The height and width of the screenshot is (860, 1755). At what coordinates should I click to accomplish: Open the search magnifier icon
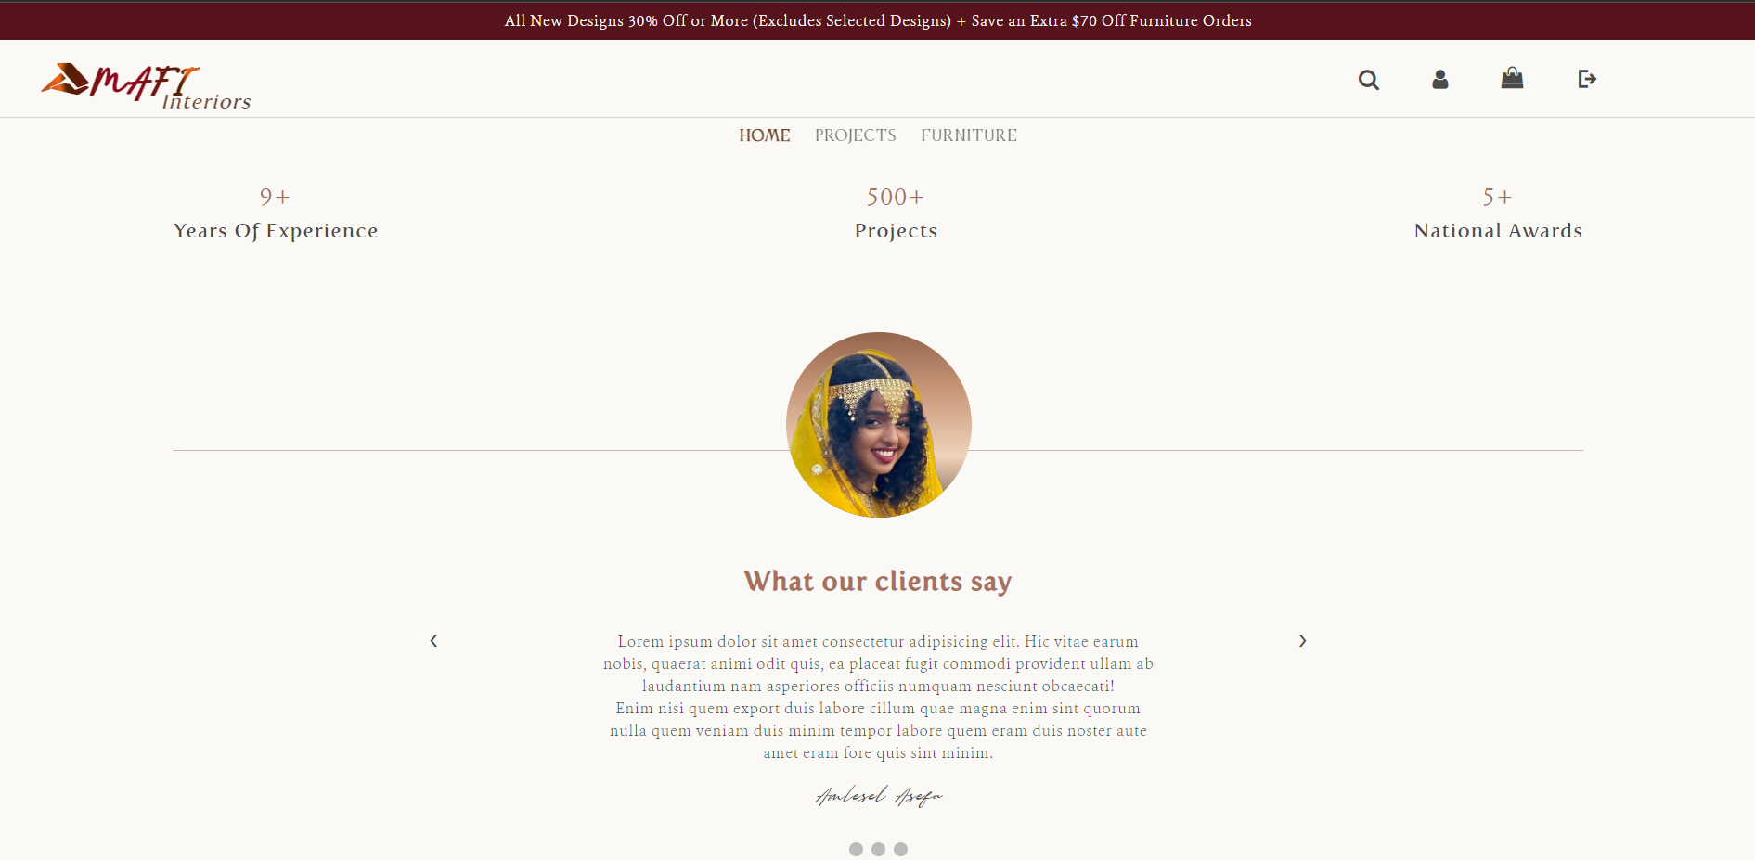[1368, 80]
